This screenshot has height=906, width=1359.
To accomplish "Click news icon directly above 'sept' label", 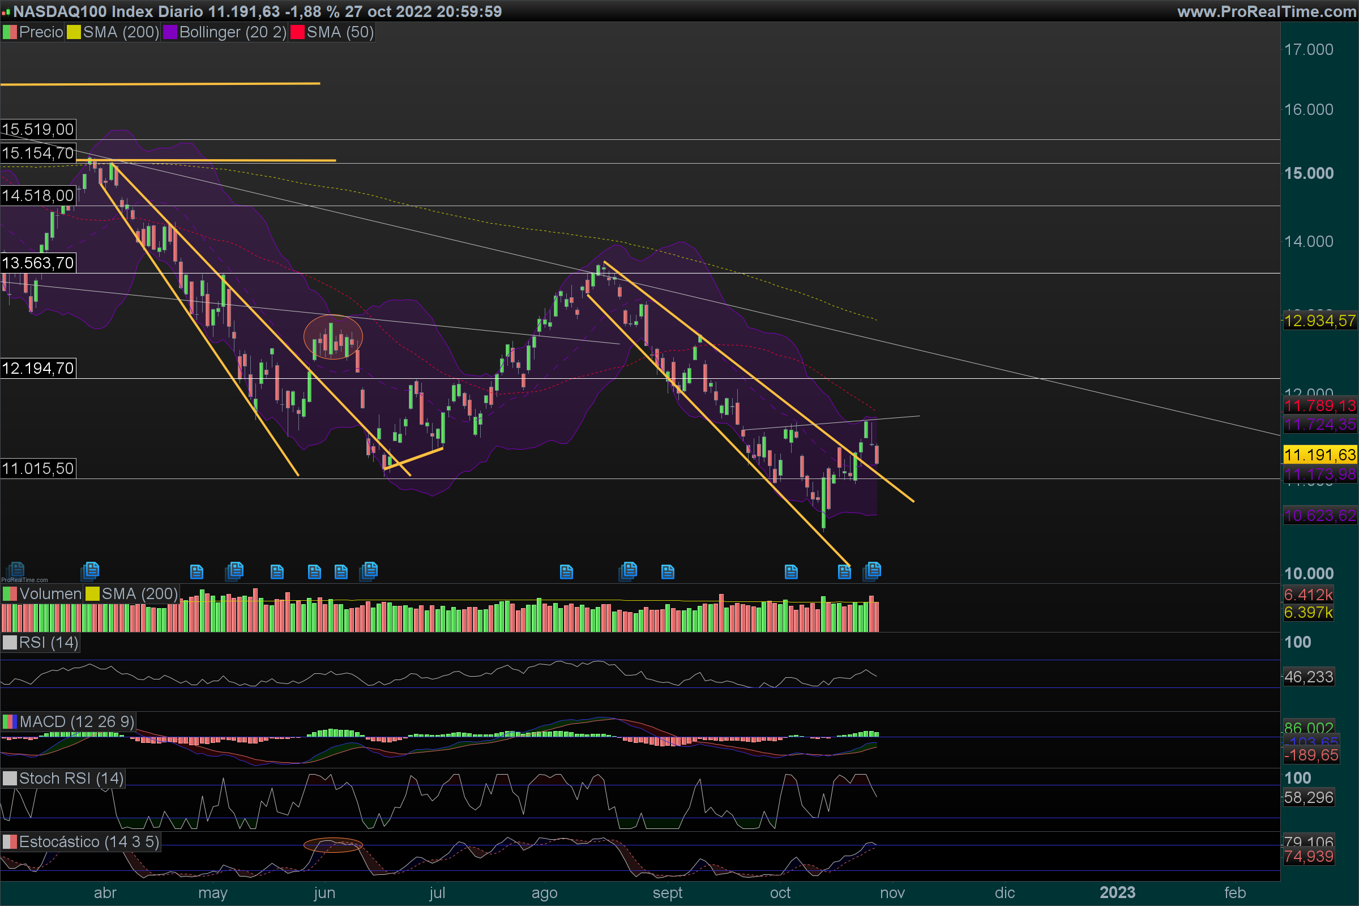I will point(668,572).
